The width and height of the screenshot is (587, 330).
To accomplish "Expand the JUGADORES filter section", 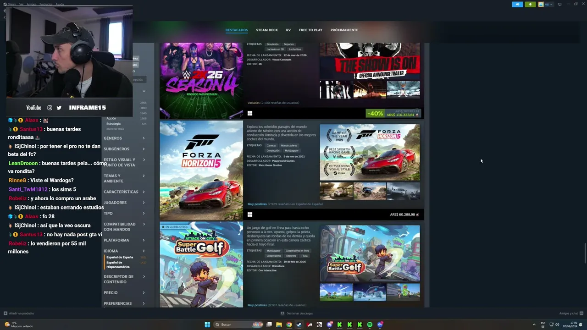I will pos(124,203).
